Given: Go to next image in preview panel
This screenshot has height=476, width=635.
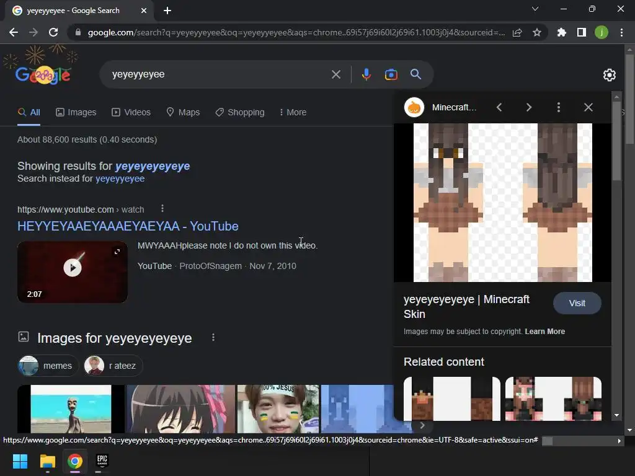Looking at the screenshot, I should 528,107.
